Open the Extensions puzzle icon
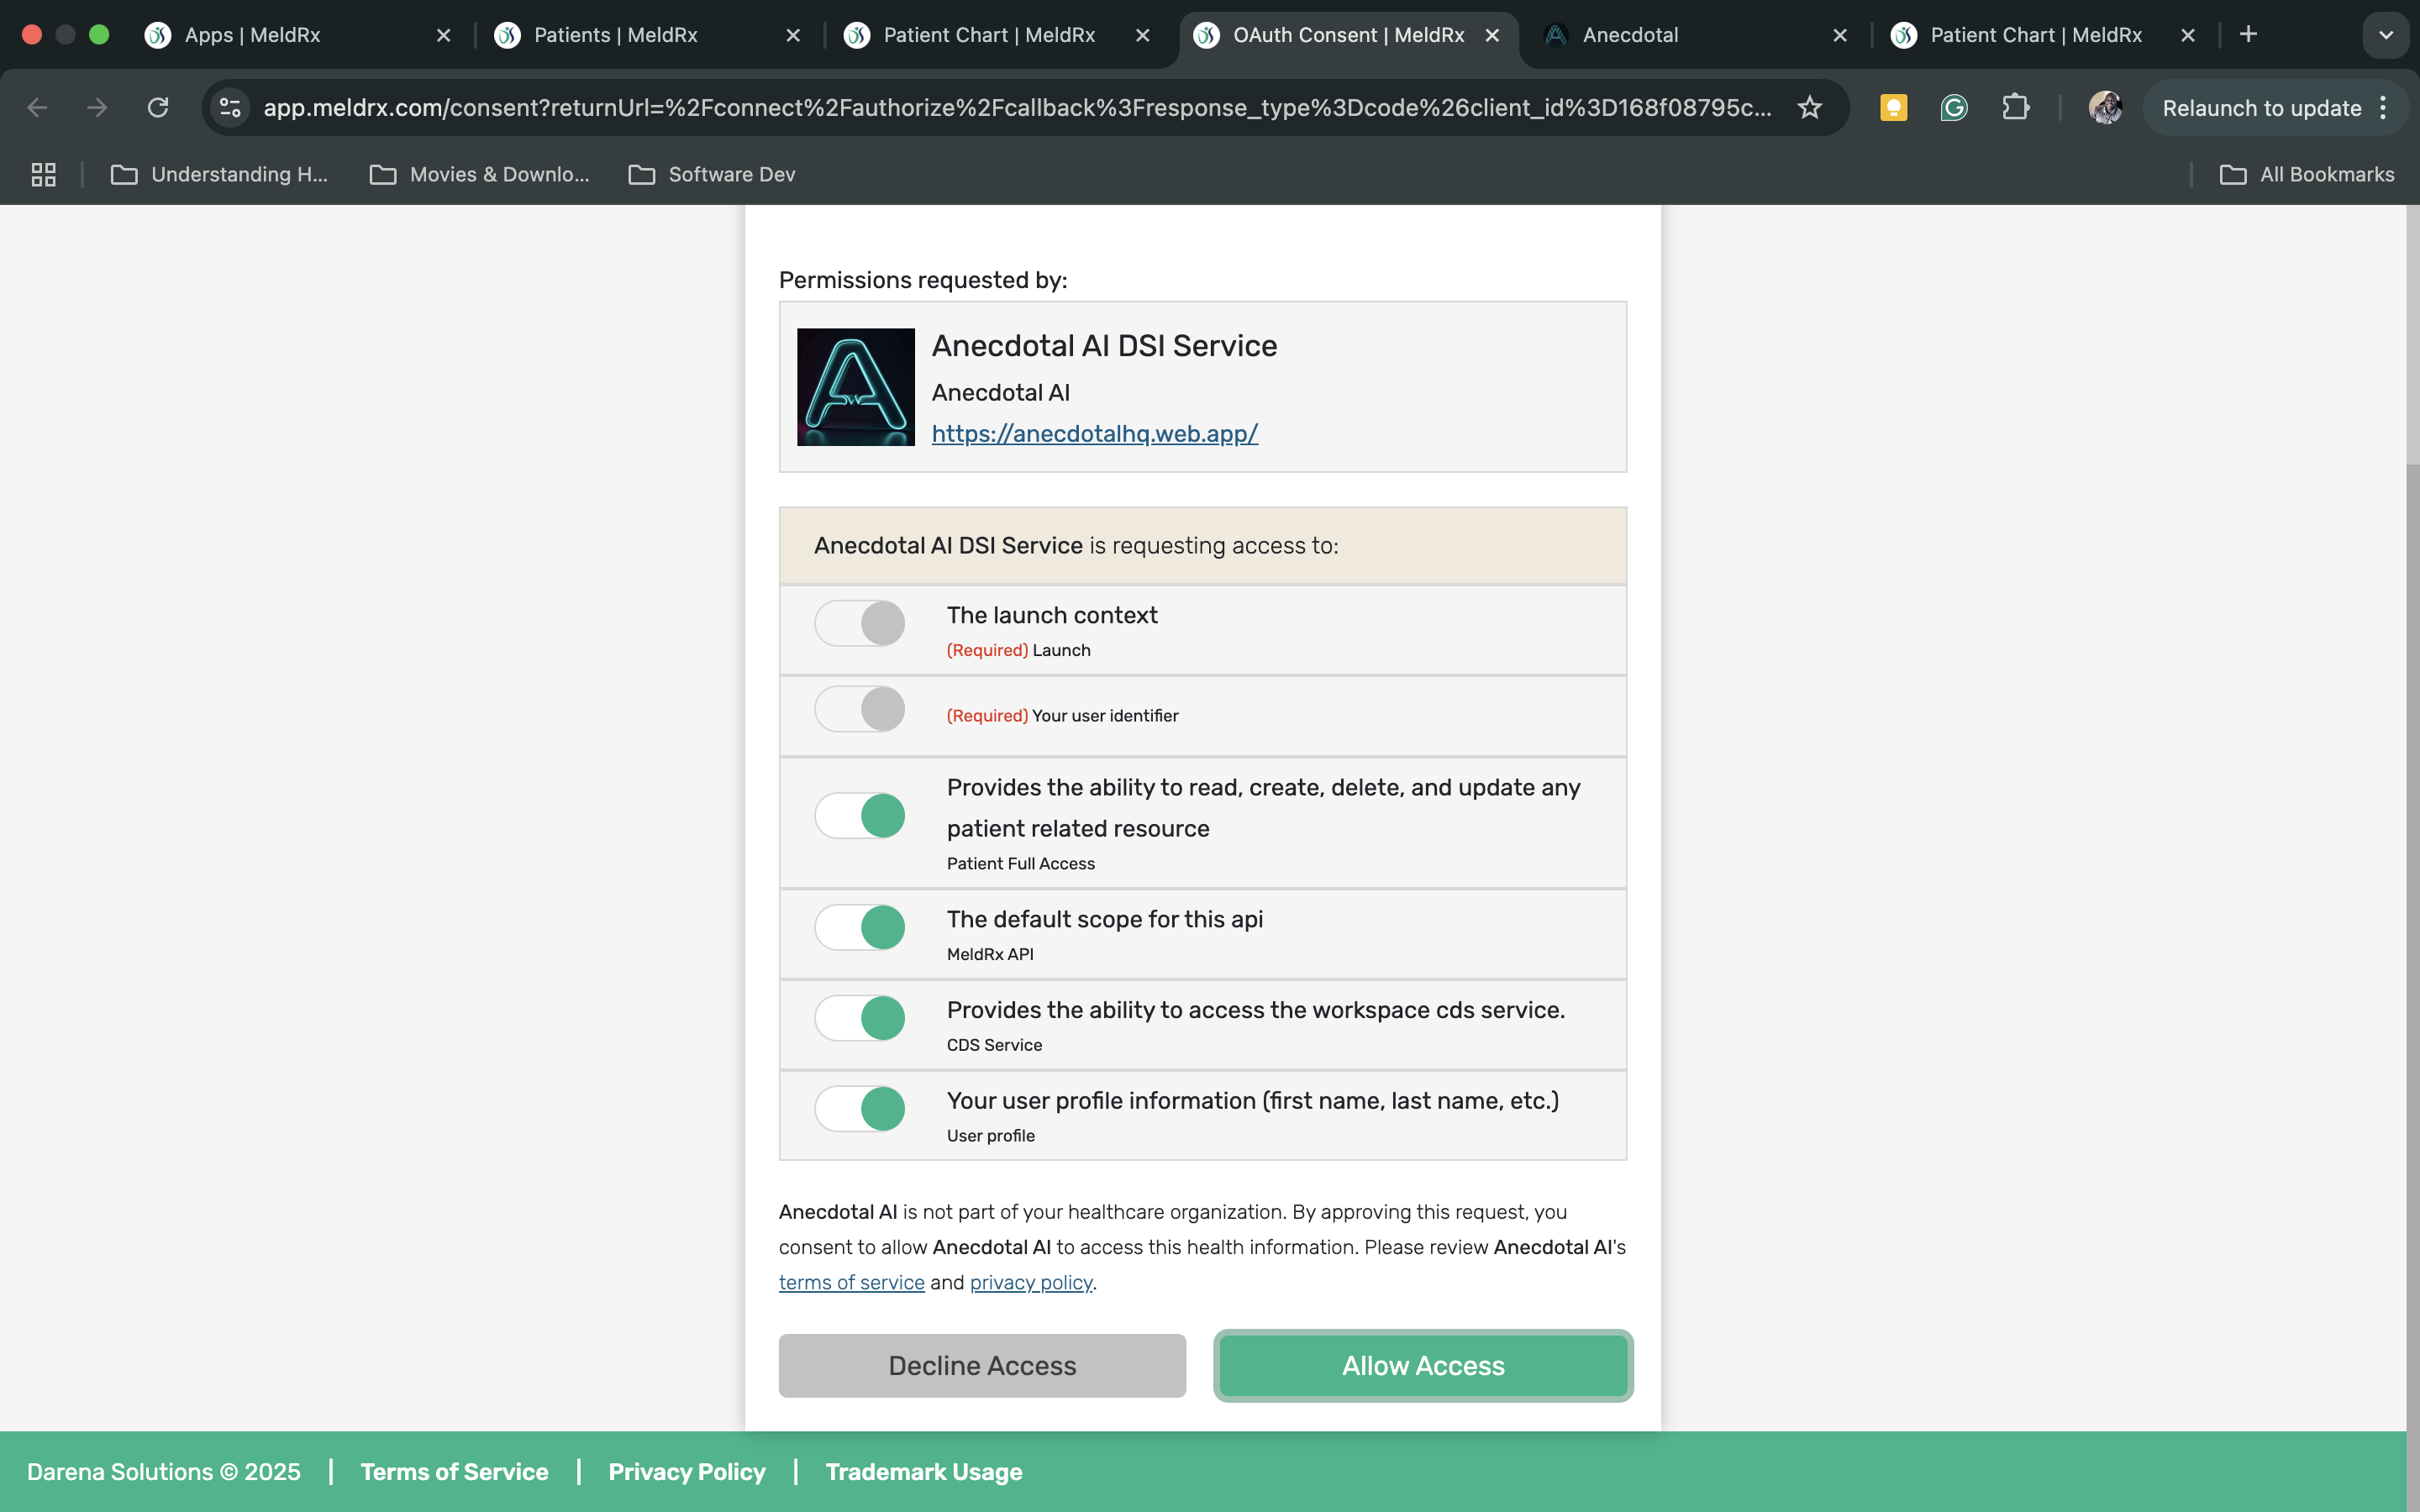 tap(2015, 107)
